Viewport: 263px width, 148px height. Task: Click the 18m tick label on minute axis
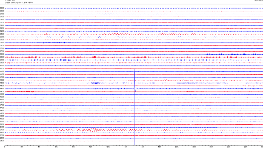[160, 147]
